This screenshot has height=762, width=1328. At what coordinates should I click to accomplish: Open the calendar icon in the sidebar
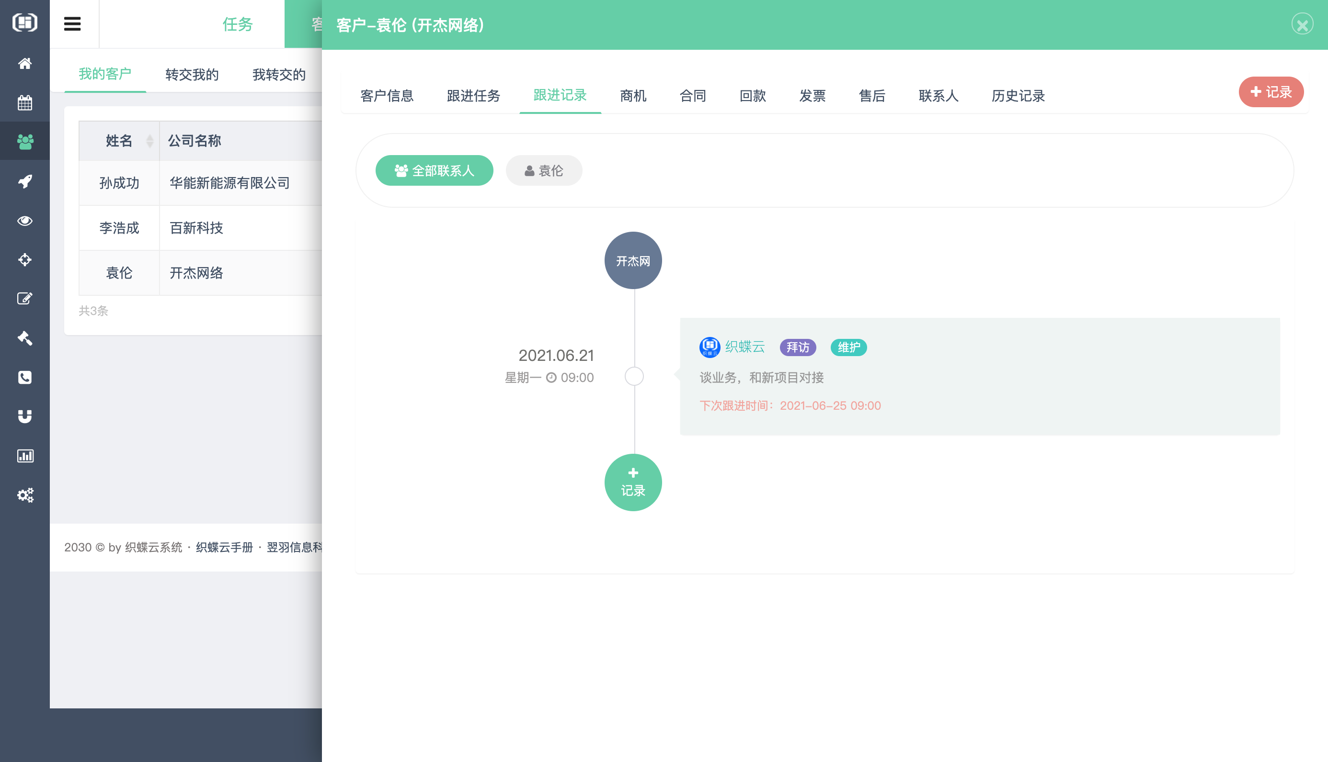pyautogui.click(x=24, y=102)
